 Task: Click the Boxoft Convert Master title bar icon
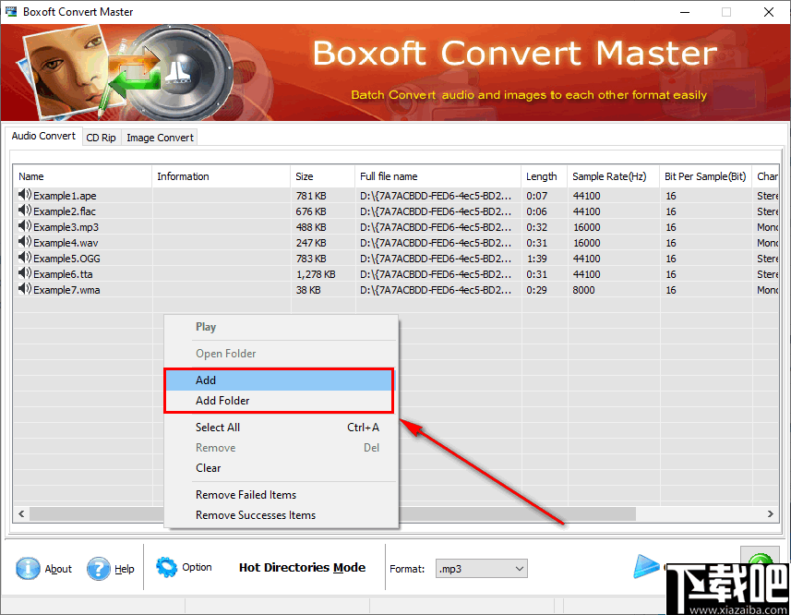(10, 11)
